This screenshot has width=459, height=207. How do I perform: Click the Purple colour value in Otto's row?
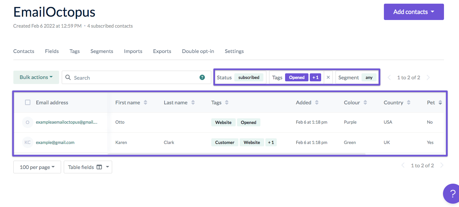(350, 122)
